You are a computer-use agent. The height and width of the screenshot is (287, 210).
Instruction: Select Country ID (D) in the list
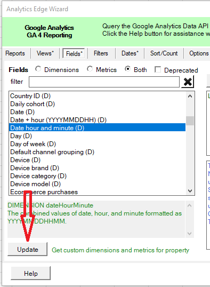(97, 96)
